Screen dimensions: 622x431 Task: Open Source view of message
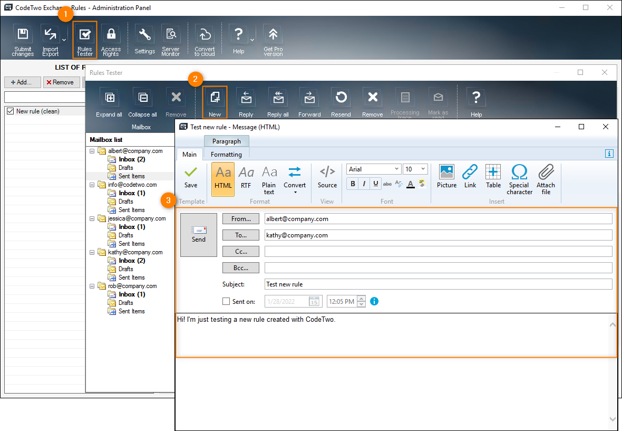pyautogui.click(x=327, y=177)
